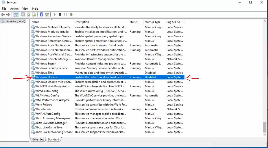Select the Xbox Live Networking Service row
The height and width of the screenshot is (148, 268).
(107, 132)
